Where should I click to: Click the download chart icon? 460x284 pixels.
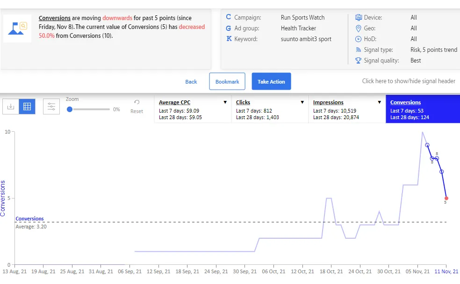tap(11, 106)
